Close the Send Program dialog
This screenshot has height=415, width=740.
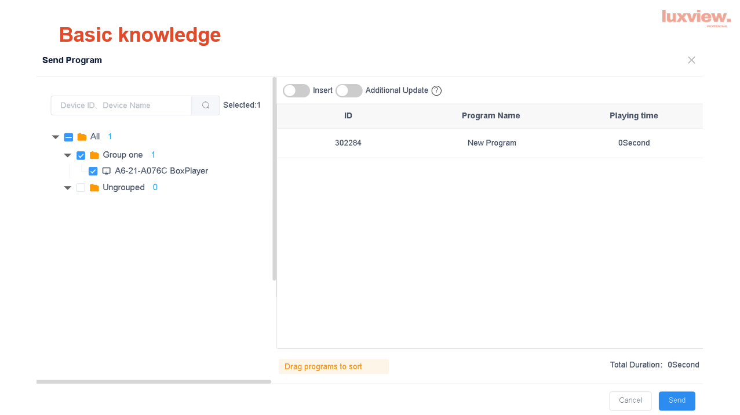coord(691,60)
